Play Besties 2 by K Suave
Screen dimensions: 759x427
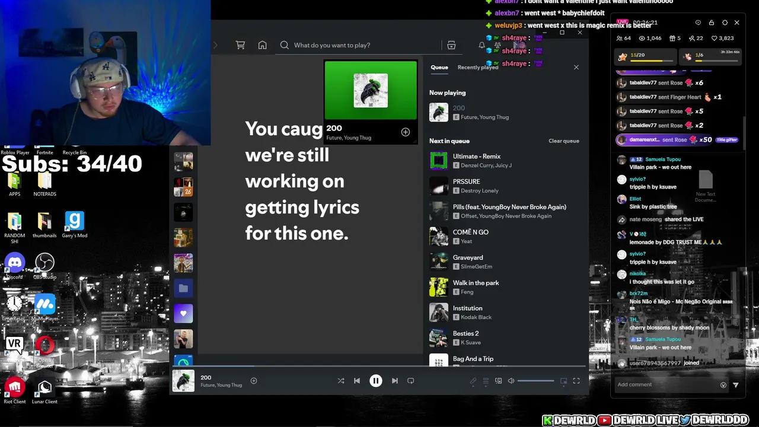coord(505,338)
